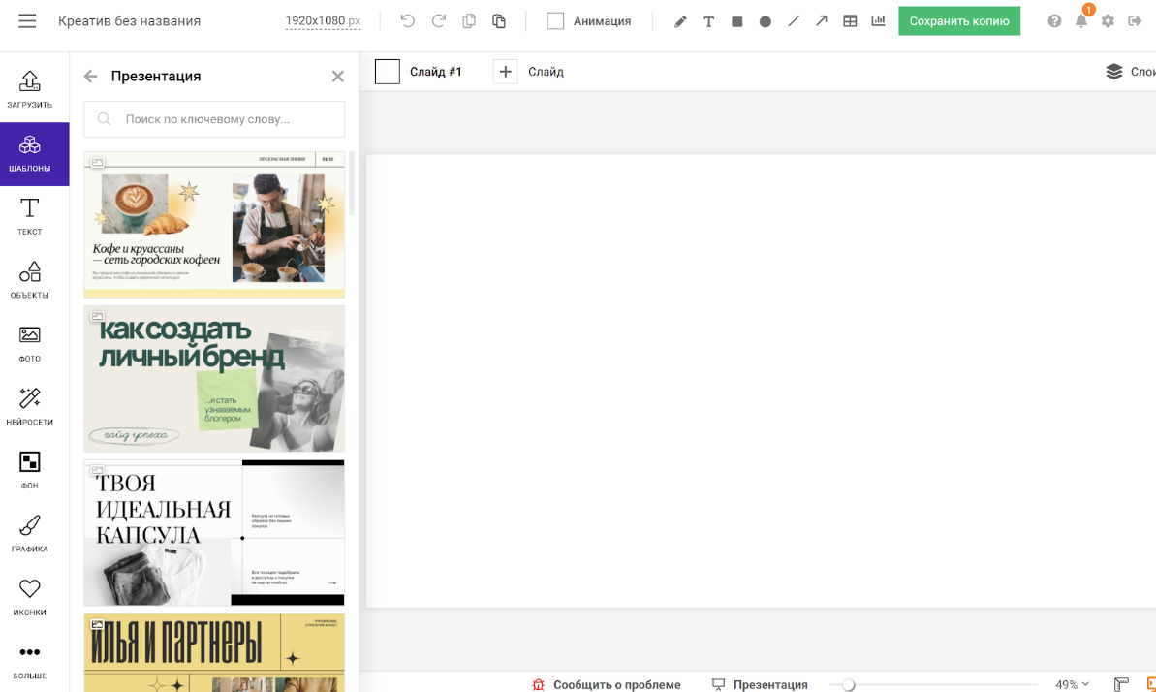Open the 49% zoom dropdown

(x=1072, y=684)
